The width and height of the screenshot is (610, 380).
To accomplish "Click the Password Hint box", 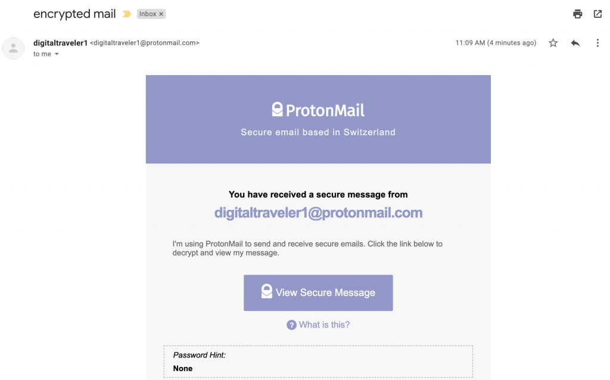I will coord(318,362).
